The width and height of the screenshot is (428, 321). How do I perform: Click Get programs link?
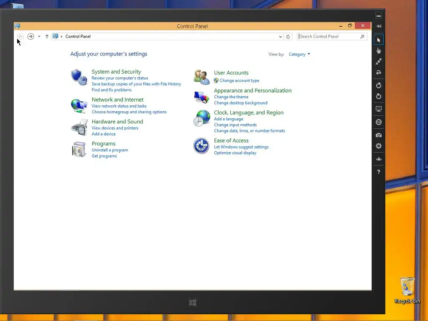[x=104, y=156]
